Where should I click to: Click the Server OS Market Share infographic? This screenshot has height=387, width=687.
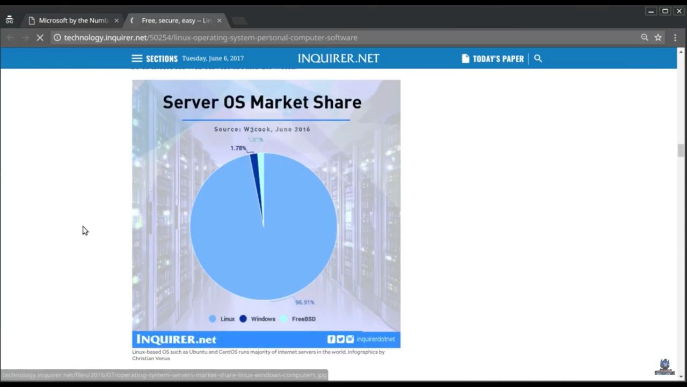point(266,214)
